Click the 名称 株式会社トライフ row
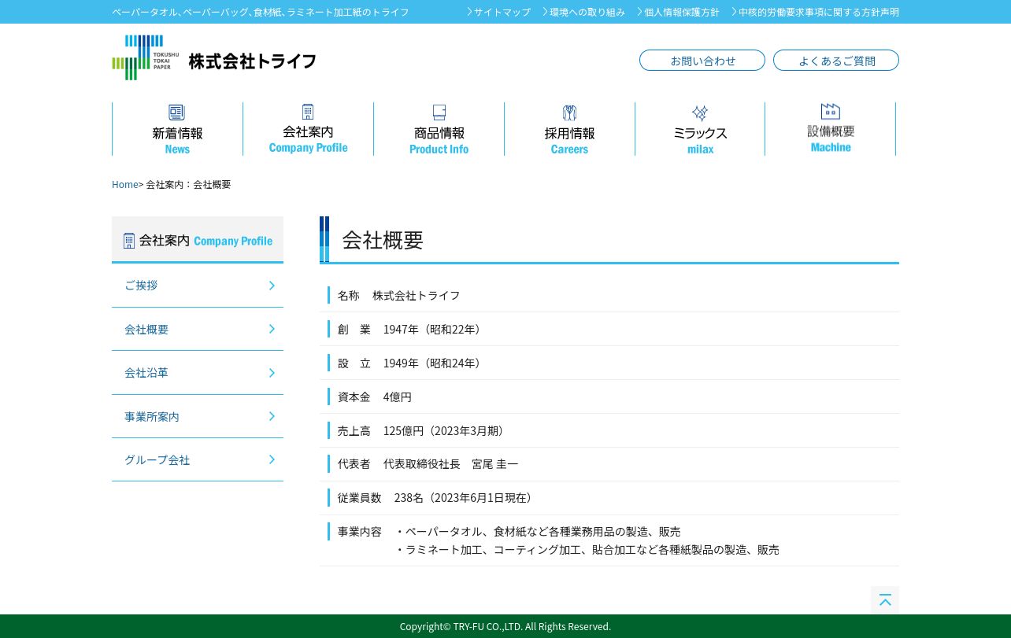The width and height of the screenshot is (1011, 638). (x=609, y=295)
